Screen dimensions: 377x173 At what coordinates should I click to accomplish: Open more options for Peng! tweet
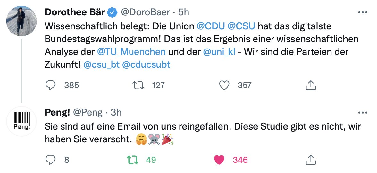362,112
